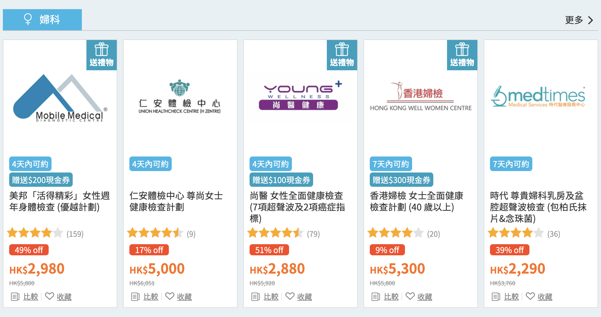
Task: Click the 39% off discount badge
Action: click(510, 250)
